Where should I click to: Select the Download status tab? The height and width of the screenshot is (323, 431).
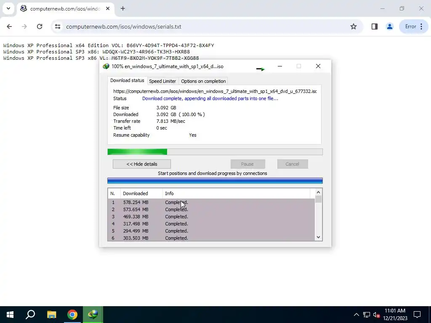[x=127, y=80]
